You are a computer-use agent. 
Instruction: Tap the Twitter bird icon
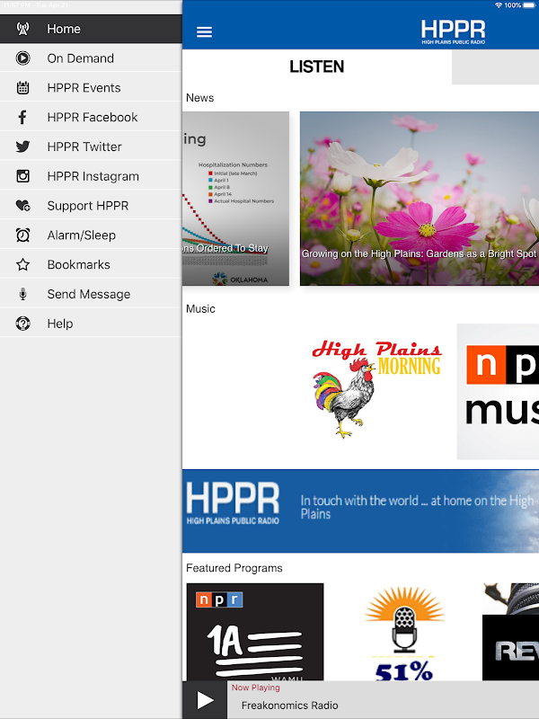(23, 146)
